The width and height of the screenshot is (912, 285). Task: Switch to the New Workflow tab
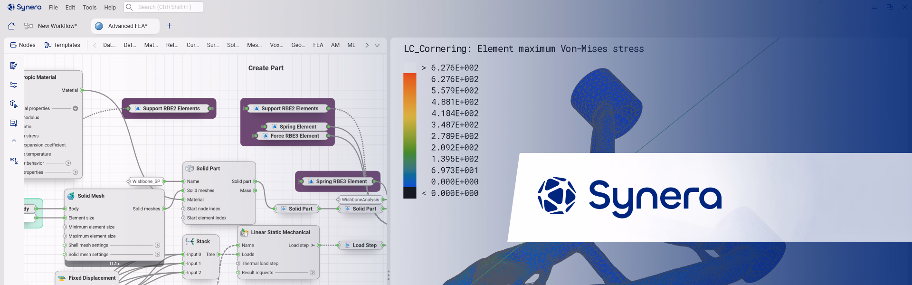(x=57, y=26)
